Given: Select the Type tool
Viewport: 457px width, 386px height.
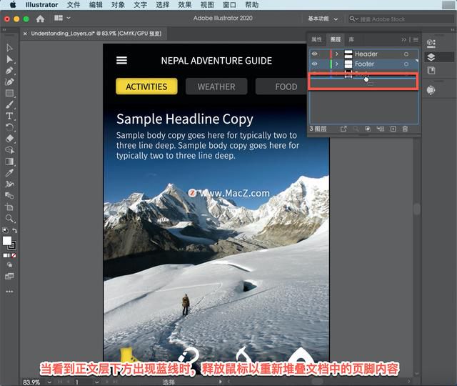Looking at the screenshot, I should [x=9, y=116].
